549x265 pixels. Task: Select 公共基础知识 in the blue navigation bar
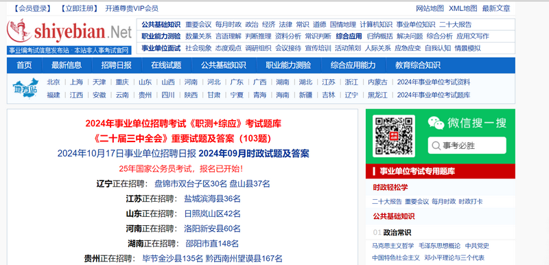tap(224, 65)
